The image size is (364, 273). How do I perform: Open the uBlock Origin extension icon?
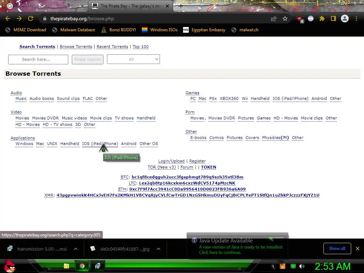coord(300,19)
